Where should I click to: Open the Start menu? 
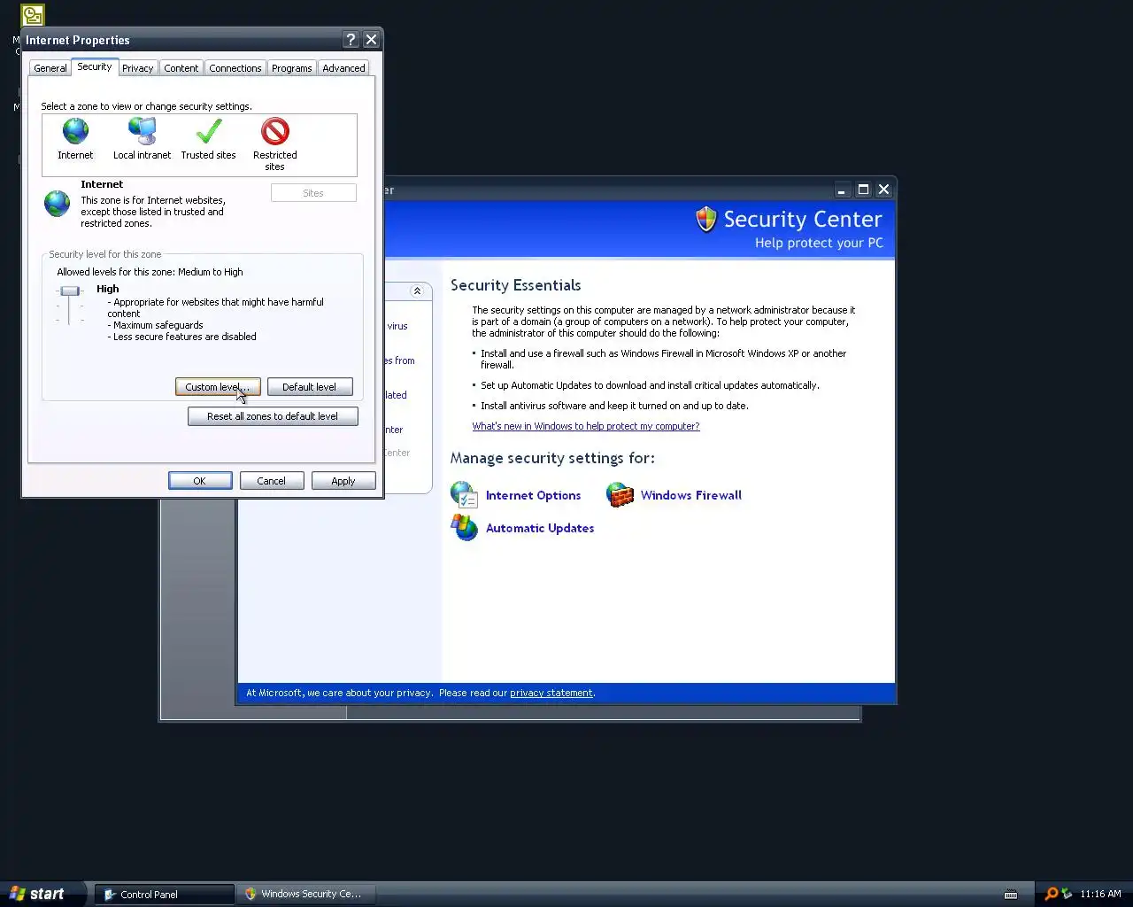pos(42,894)
